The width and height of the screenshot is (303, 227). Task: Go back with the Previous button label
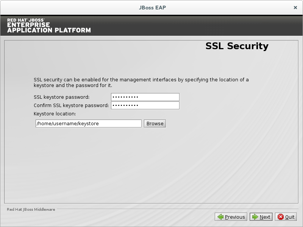pyautogui.click(x=235, y=217)
